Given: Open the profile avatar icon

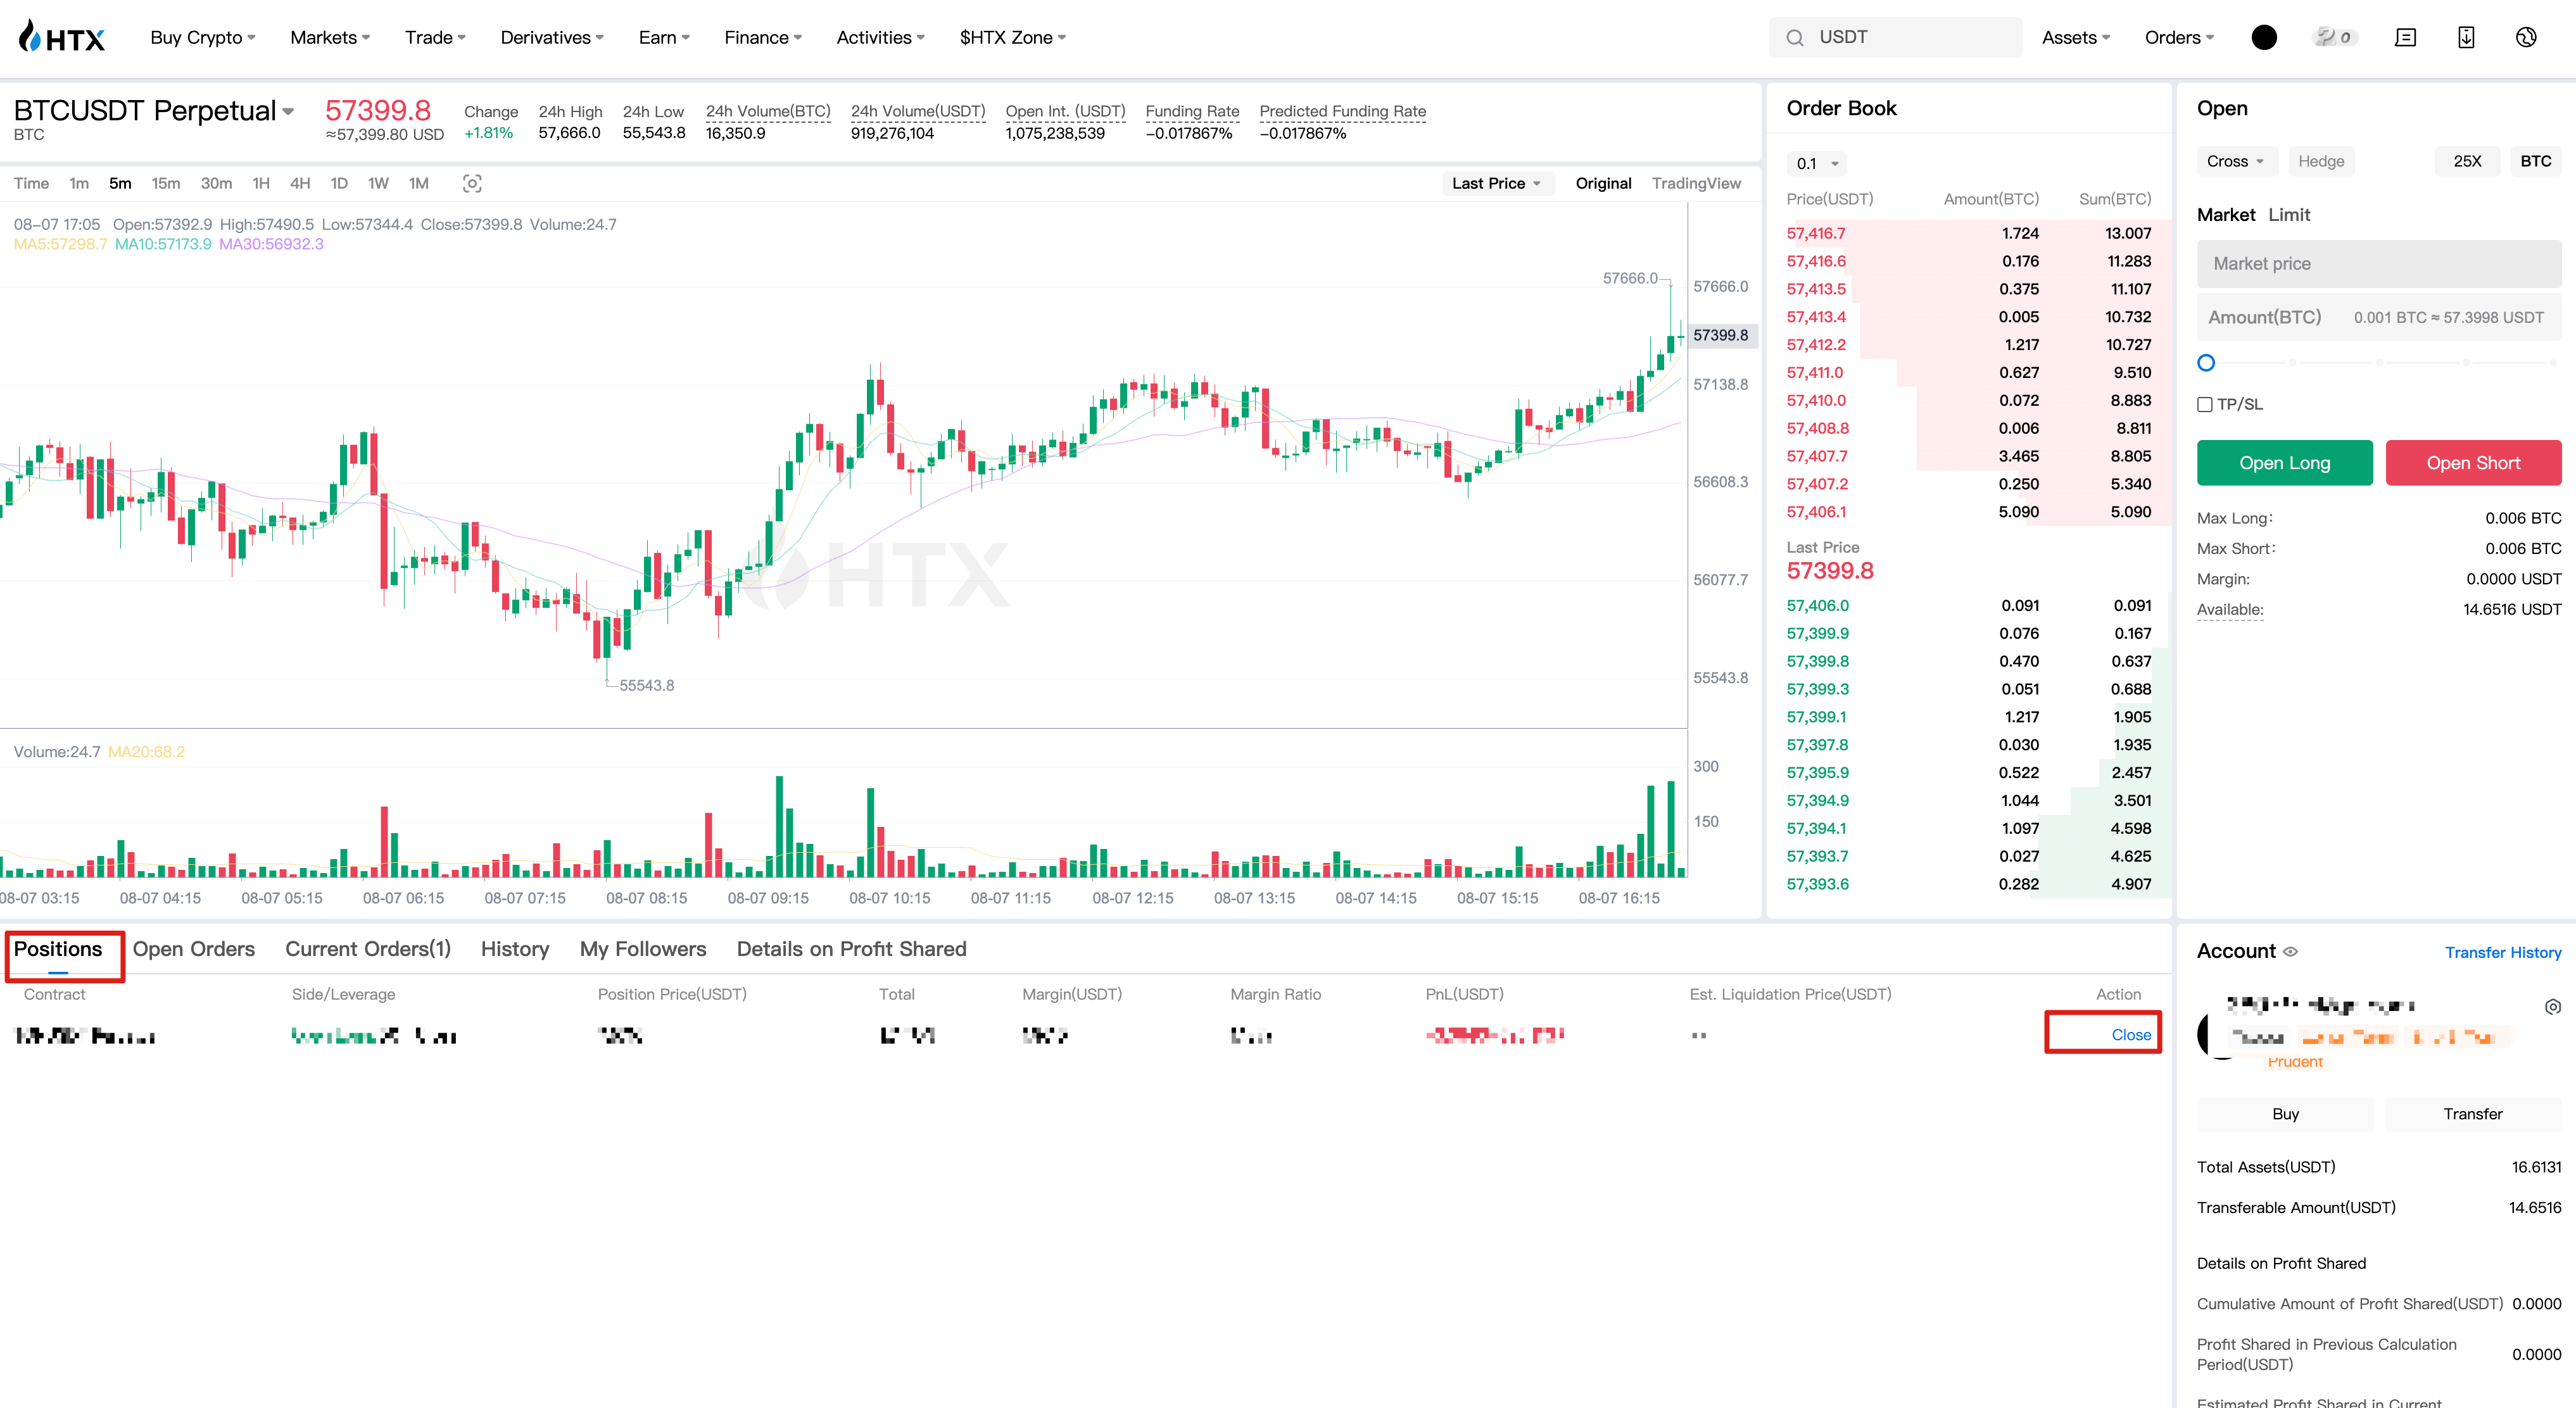Looking at the screenshot, I should (2264, 37).
